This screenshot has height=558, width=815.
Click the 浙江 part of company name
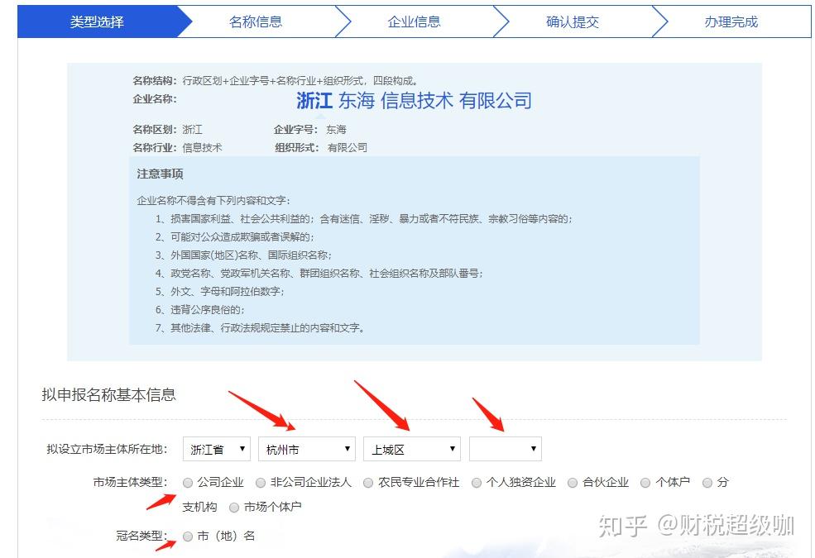(314, 100)
